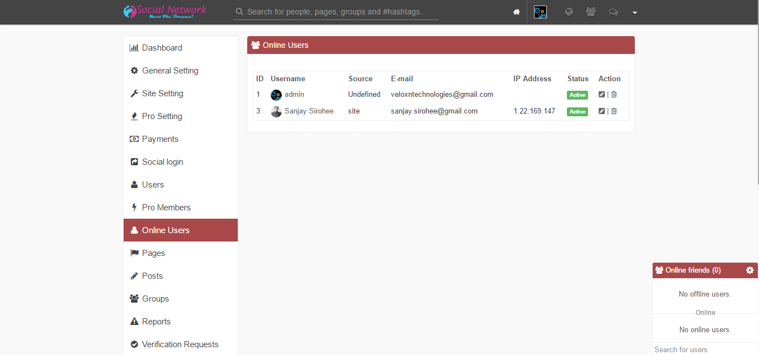
Task: Open the globe notifications icon
Action: point(569,12)
